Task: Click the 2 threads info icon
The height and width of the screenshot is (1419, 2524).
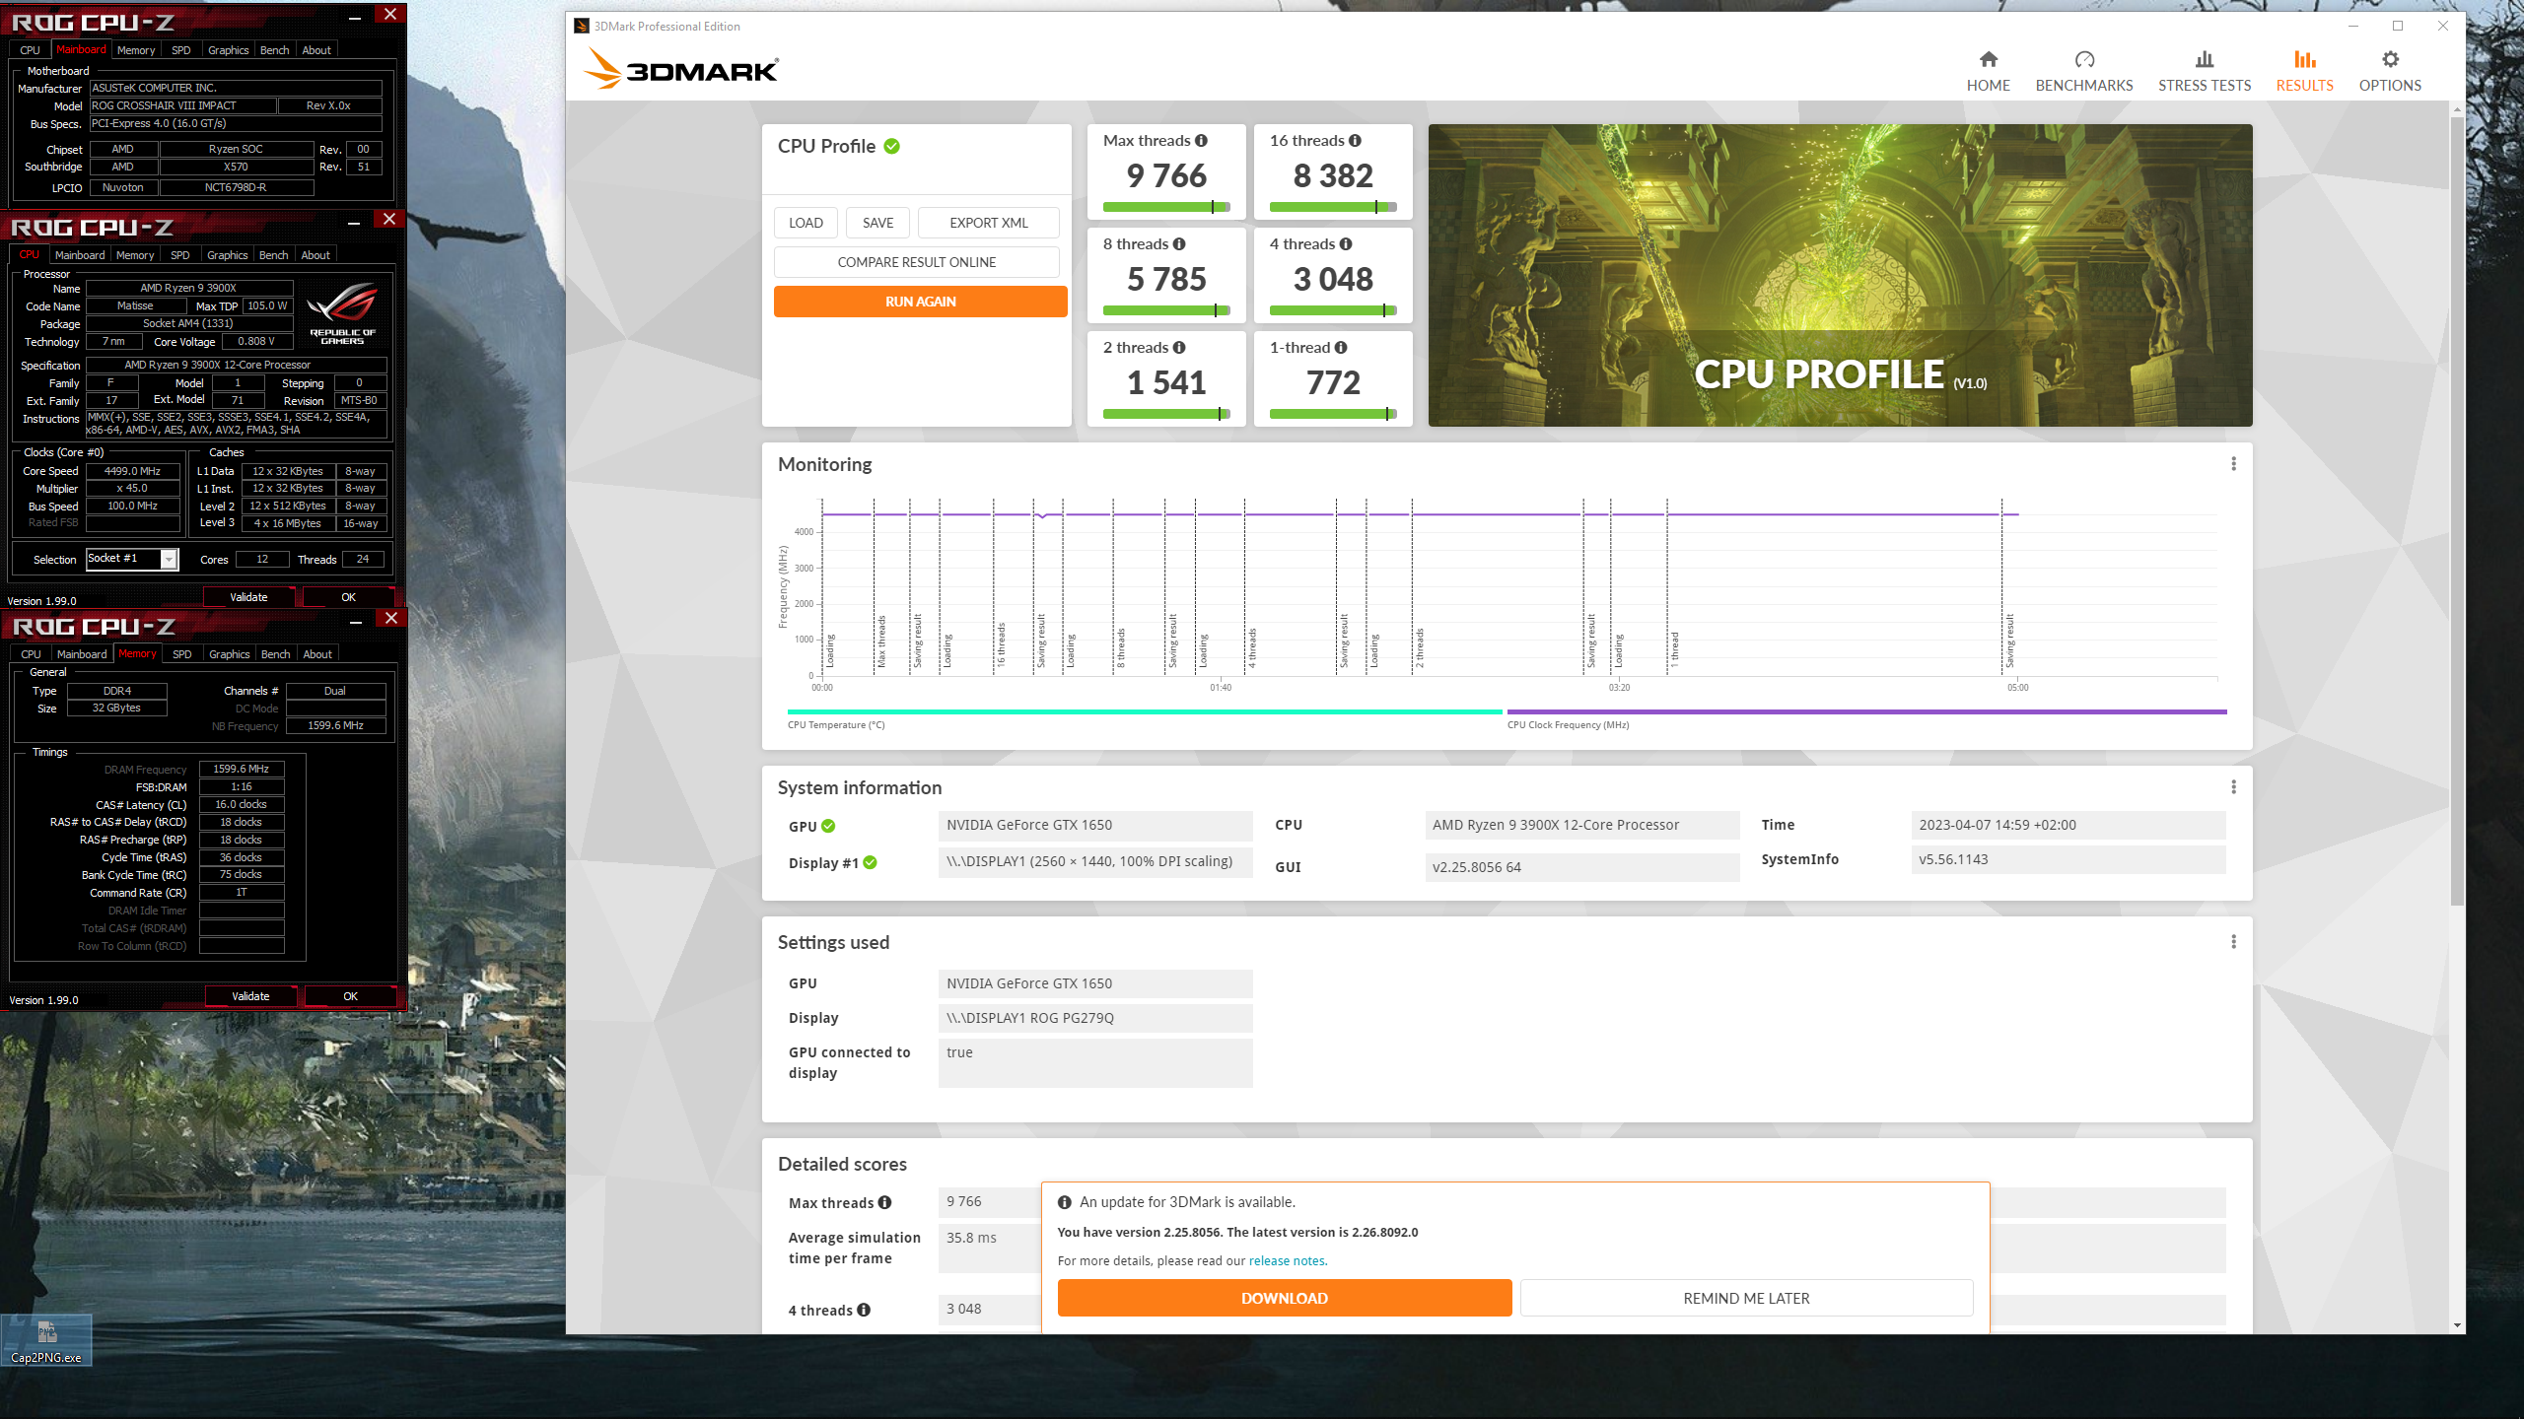Action: 1179,348
